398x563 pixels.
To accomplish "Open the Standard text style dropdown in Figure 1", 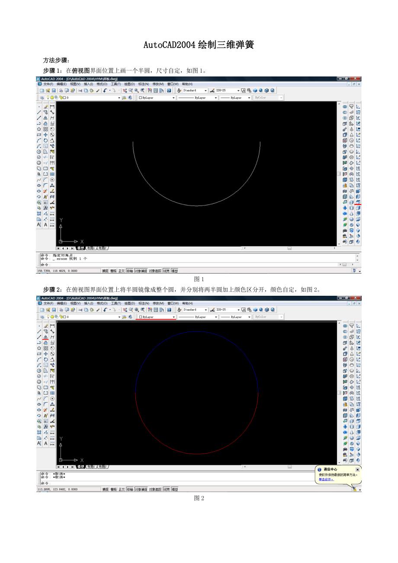I will (206, 91).
